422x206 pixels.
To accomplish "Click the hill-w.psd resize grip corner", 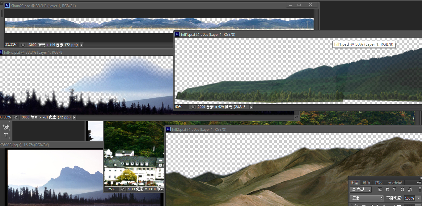I will click(x=297, y=117).
